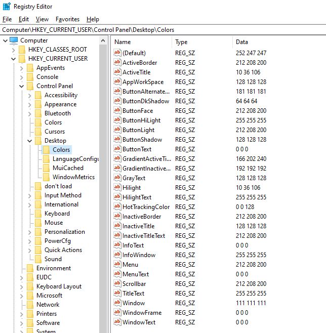Open the Help menu

click(93, 19)
